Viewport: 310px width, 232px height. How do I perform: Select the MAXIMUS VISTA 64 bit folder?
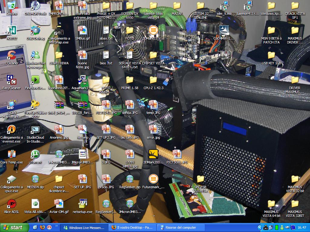click(271, 204)
